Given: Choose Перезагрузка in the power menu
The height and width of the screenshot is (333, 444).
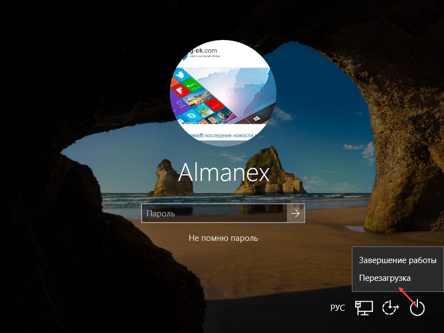Looking at the screenshot, I should point(385,277).
